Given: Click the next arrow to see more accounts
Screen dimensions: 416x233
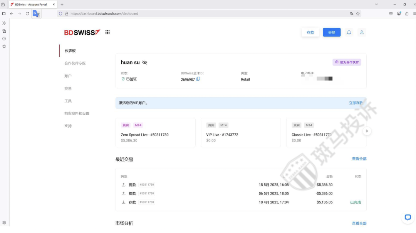Looking at the screenshot, I should coord(367,131).
